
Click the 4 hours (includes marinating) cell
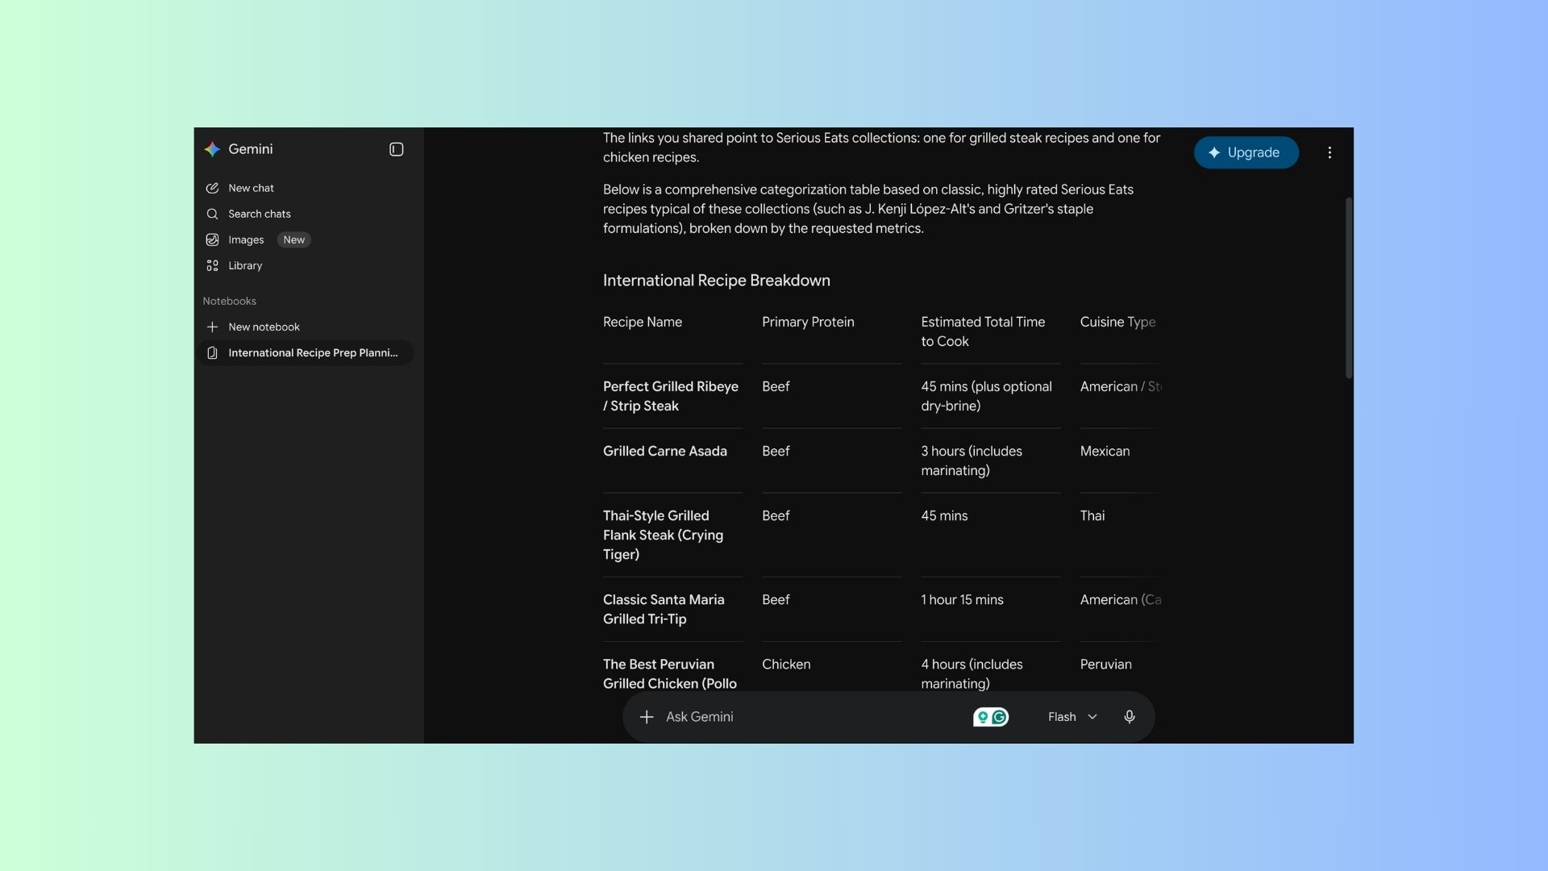pyautogui.click(x=972, y=673)
